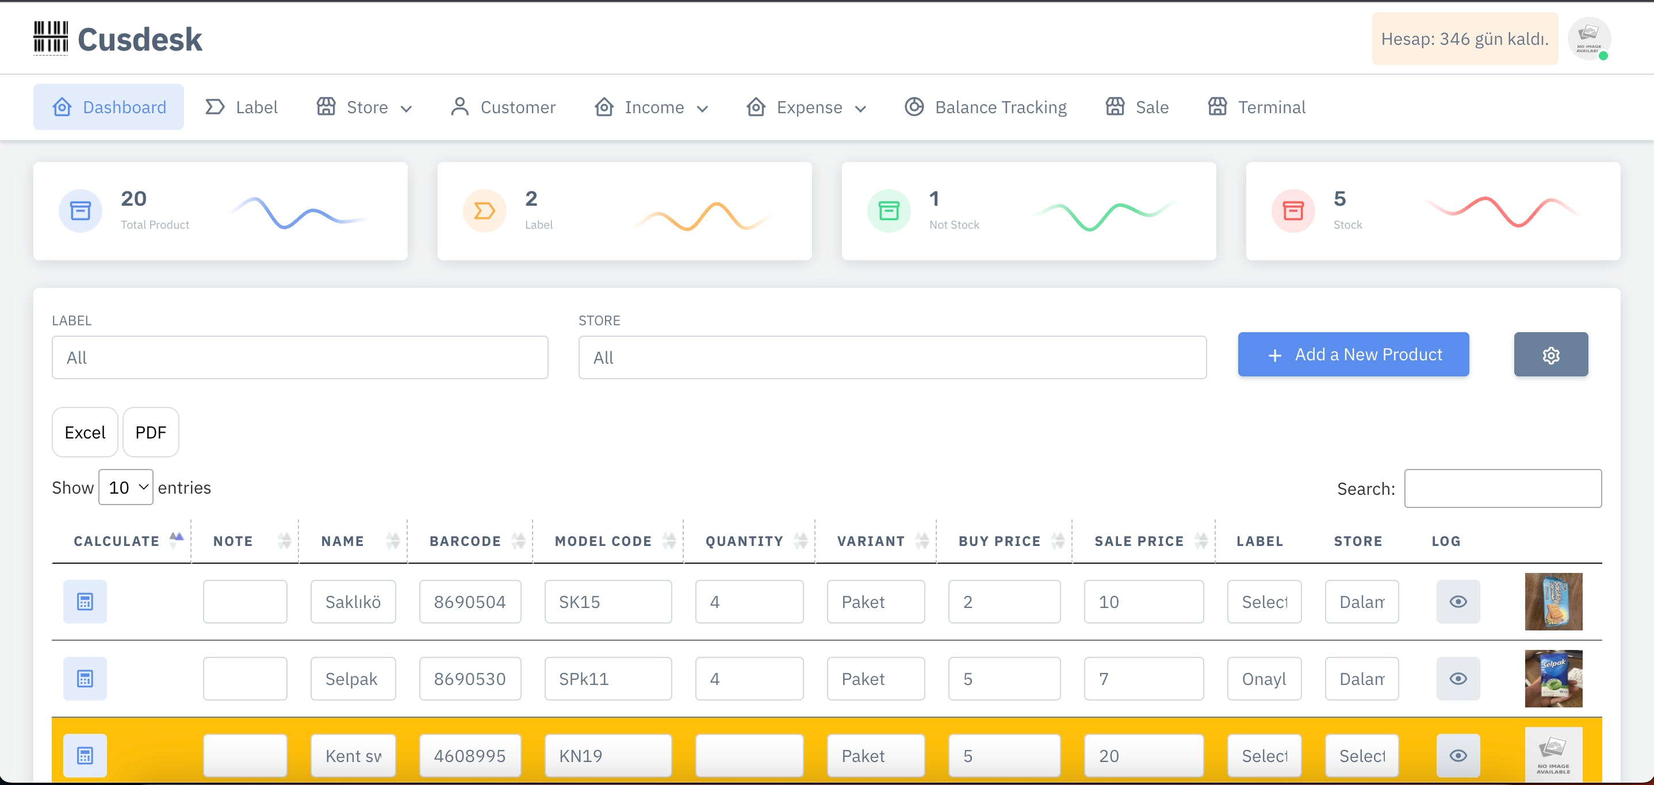The width and height of the screenshot is (1654, 785).
Task: Edit barcode field of Selpak row
Action: (470, 679)
